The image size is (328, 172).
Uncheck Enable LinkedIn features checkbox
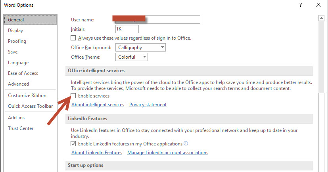(x=73, y=144)
